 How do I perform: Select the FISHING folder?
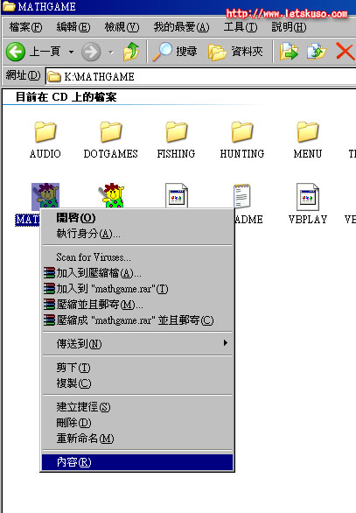176,140
